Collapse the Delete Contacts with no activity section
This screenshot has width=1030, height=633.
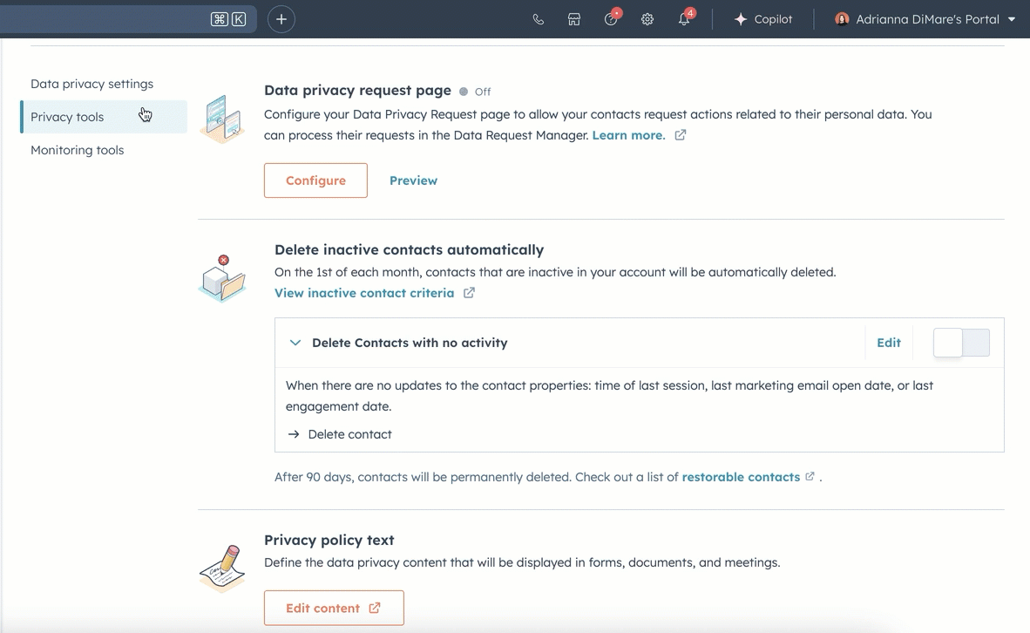coord(295,343)
